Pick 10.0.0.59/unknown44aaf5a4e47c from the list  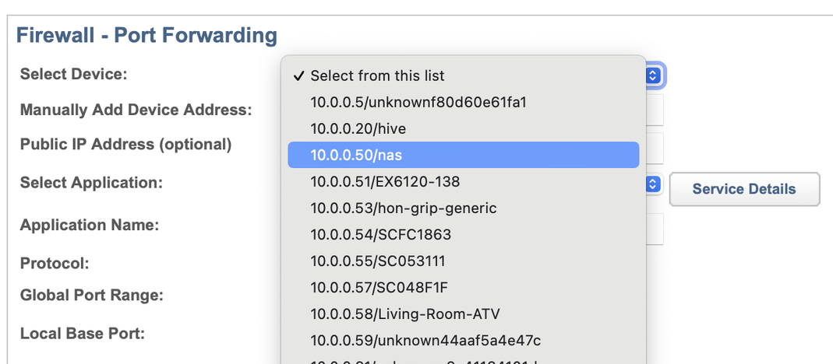463,340
